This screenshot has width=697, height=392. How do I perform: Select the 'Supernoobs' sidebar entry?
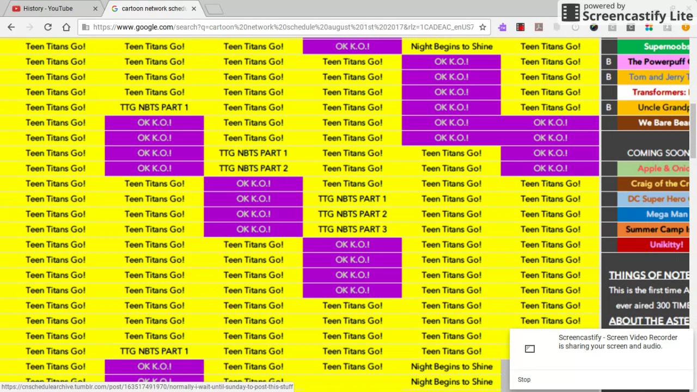click(x=653, y=46)
